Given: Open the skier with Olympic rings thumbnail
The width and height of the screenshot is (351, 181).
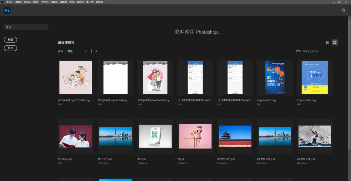Looking at the screenshot, I should [315, 136].
